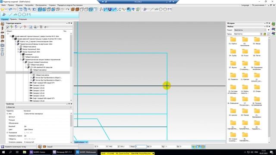
Task: Click the topmost icon in the left vertical sidebar
Action: tap(2, 24)
